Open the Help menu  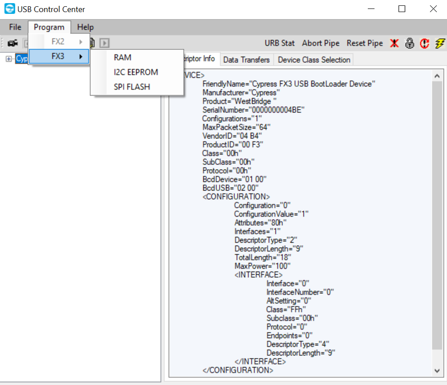coord(85,27)
